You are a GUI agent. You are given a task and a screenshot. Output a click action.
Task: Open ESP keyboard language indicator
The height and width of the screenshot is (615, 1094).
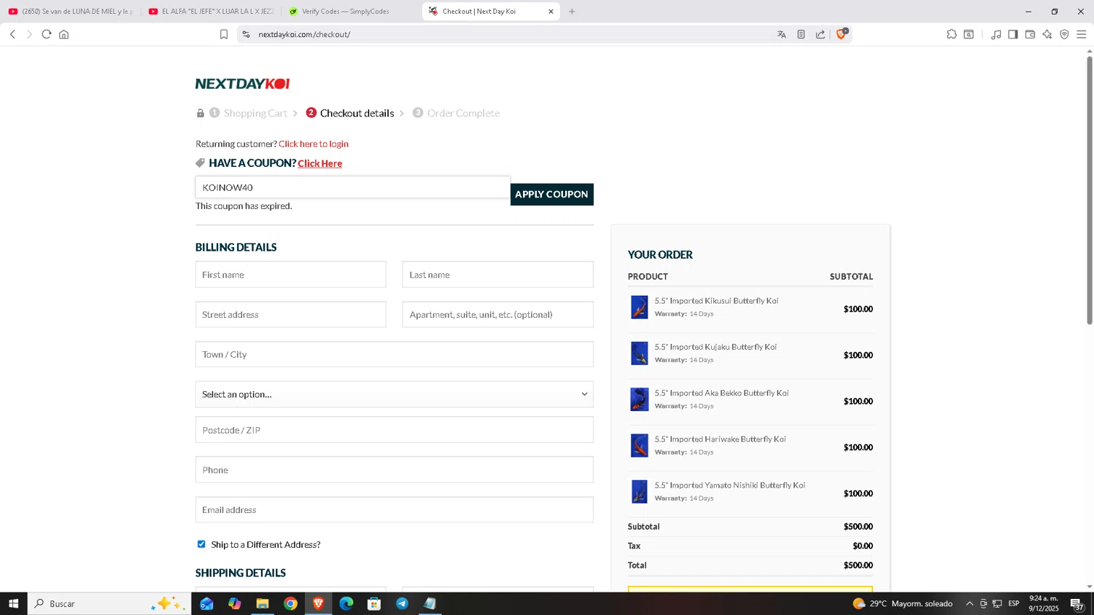(1014, 603)
